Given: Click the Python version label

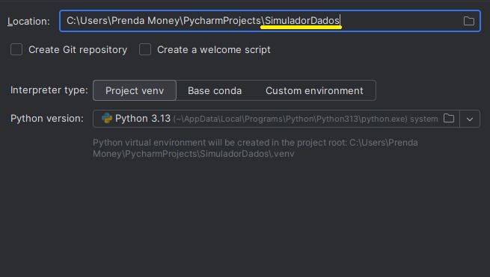Looking at the screenshot, I should coord(47,119).
